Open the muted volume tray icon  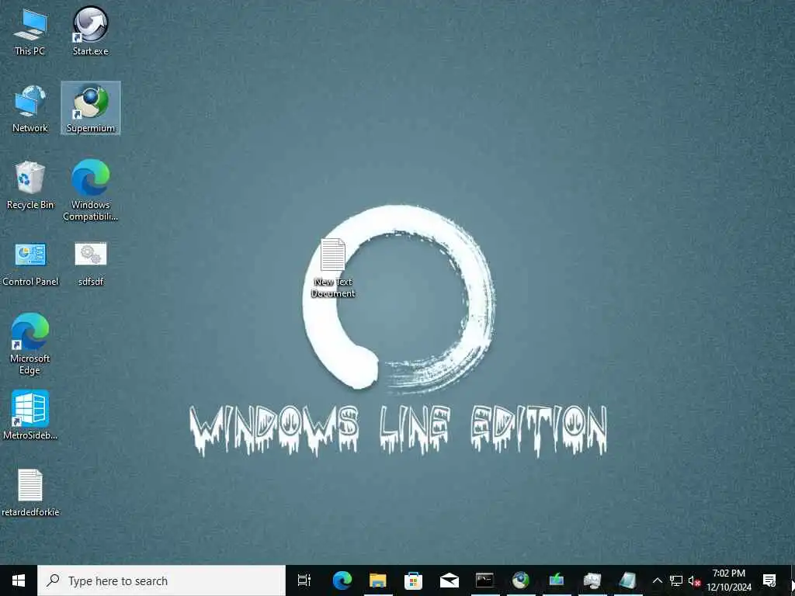pyautogui.click(x=695, y=580)
